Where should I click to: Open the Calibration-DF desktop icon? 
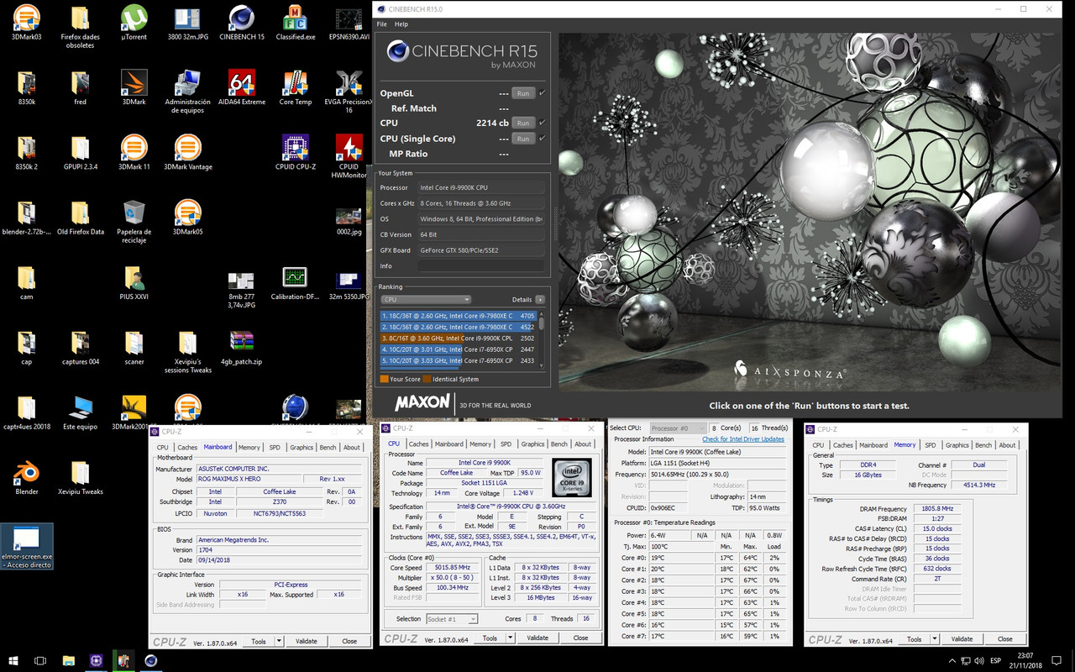tap(296, 282)
